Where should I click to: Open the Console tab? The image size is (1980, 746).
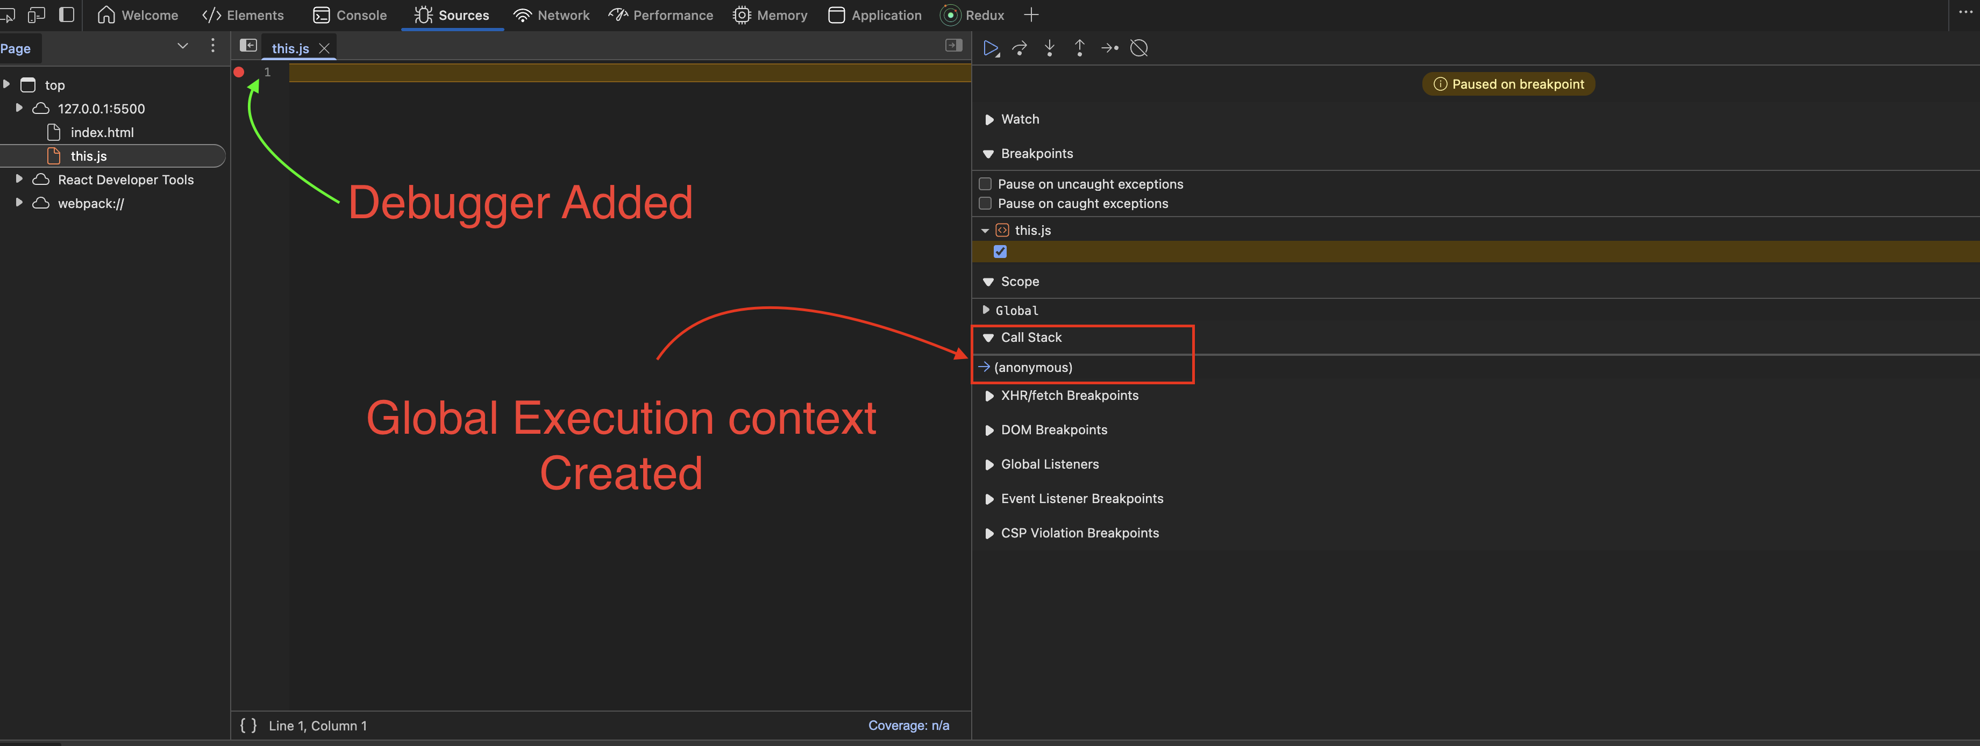click(350, 15)
